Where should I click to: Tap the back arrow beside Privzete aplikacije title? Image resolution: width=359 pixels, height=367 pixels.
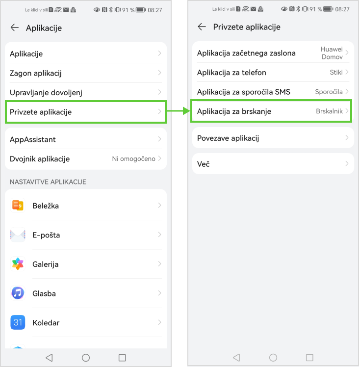[x=202, y=26]
